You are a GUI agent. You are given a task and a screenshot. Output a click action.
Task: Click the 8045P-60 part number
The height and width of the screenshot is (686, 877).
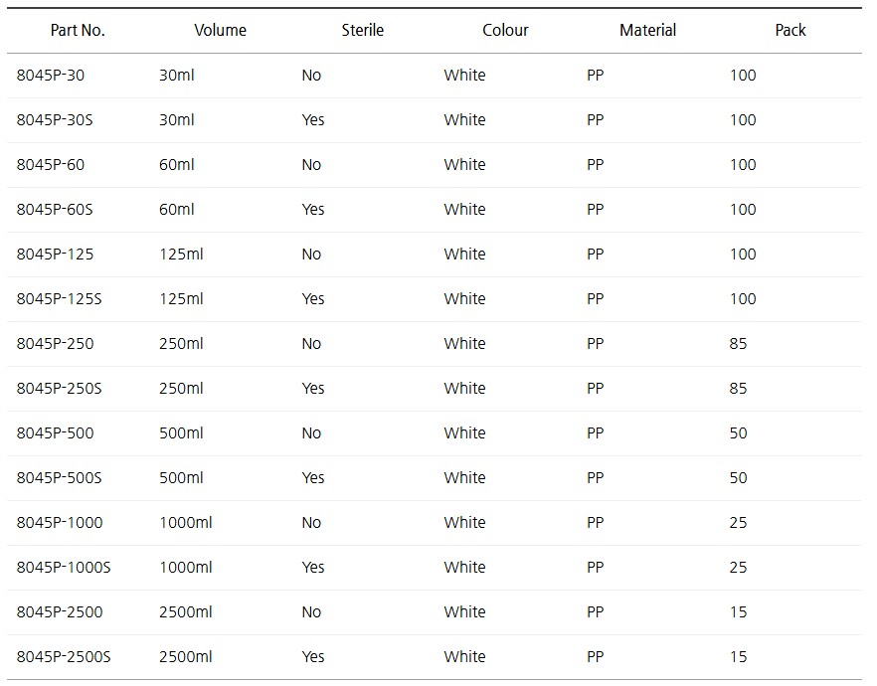point(51,165)
